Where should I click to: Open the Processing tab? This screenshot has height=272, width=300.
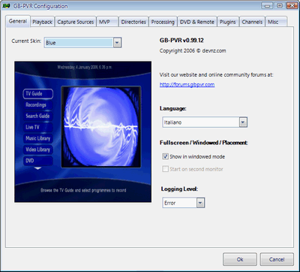pyautogui.click(x=163, y=22)
